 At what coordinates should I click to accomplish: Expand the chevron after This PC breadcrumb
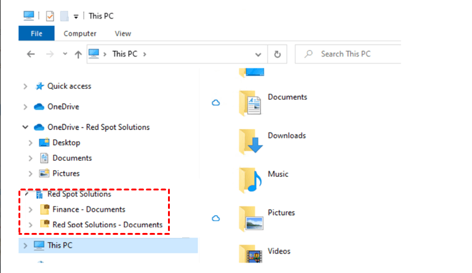(x=145, y=54)
